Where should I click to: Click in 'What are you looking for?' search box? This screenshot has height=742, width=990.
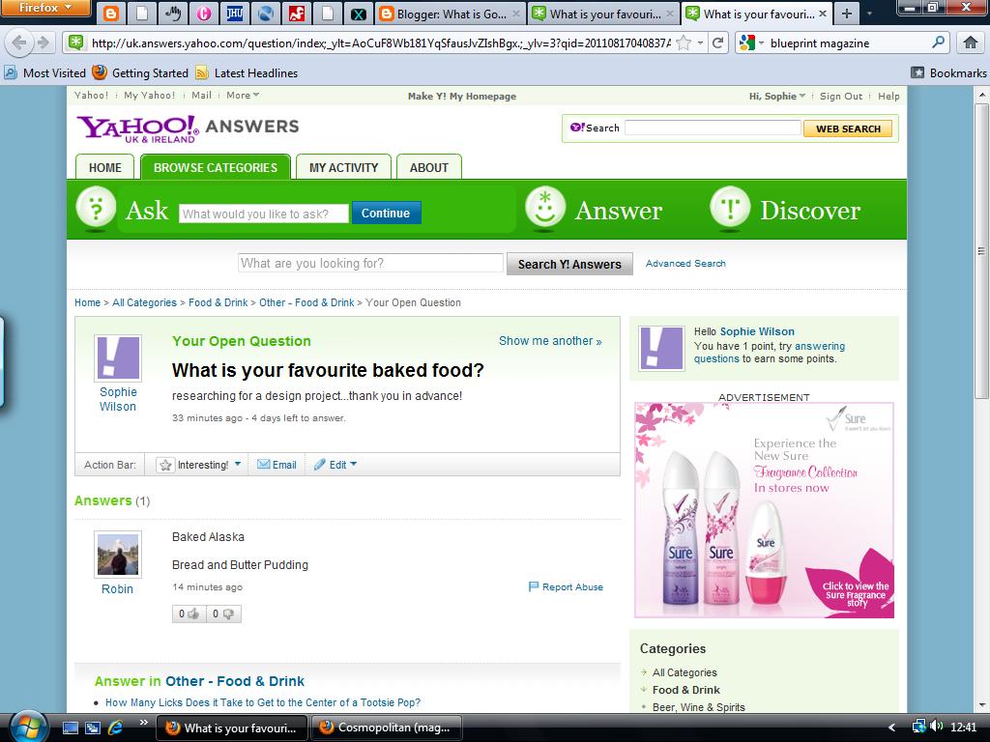(x=370, y=263)
